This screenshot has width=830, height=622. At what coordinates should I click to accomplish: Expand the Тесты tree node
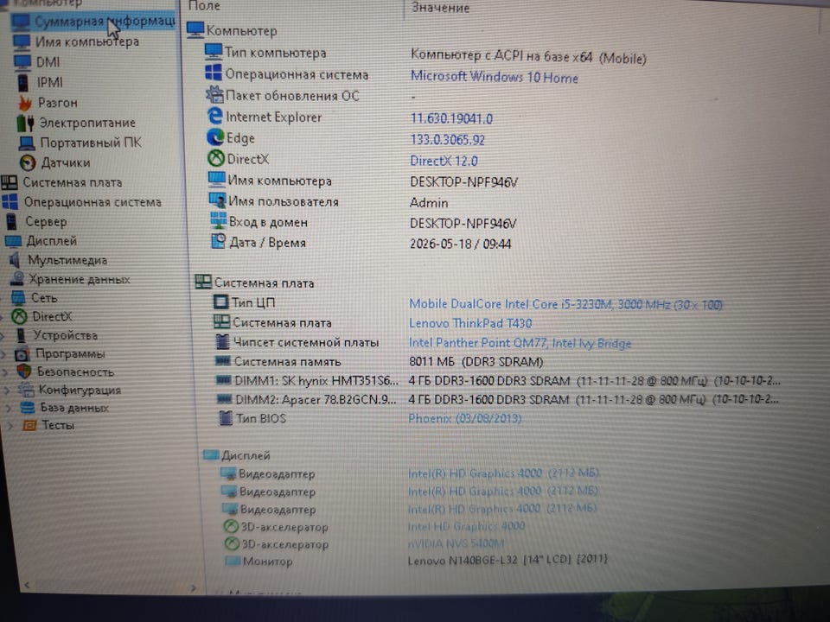10,425
